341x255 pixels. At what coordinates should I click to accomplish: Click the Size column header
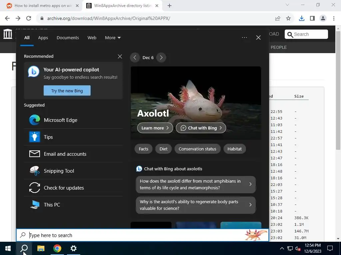[x=299, y=96]
